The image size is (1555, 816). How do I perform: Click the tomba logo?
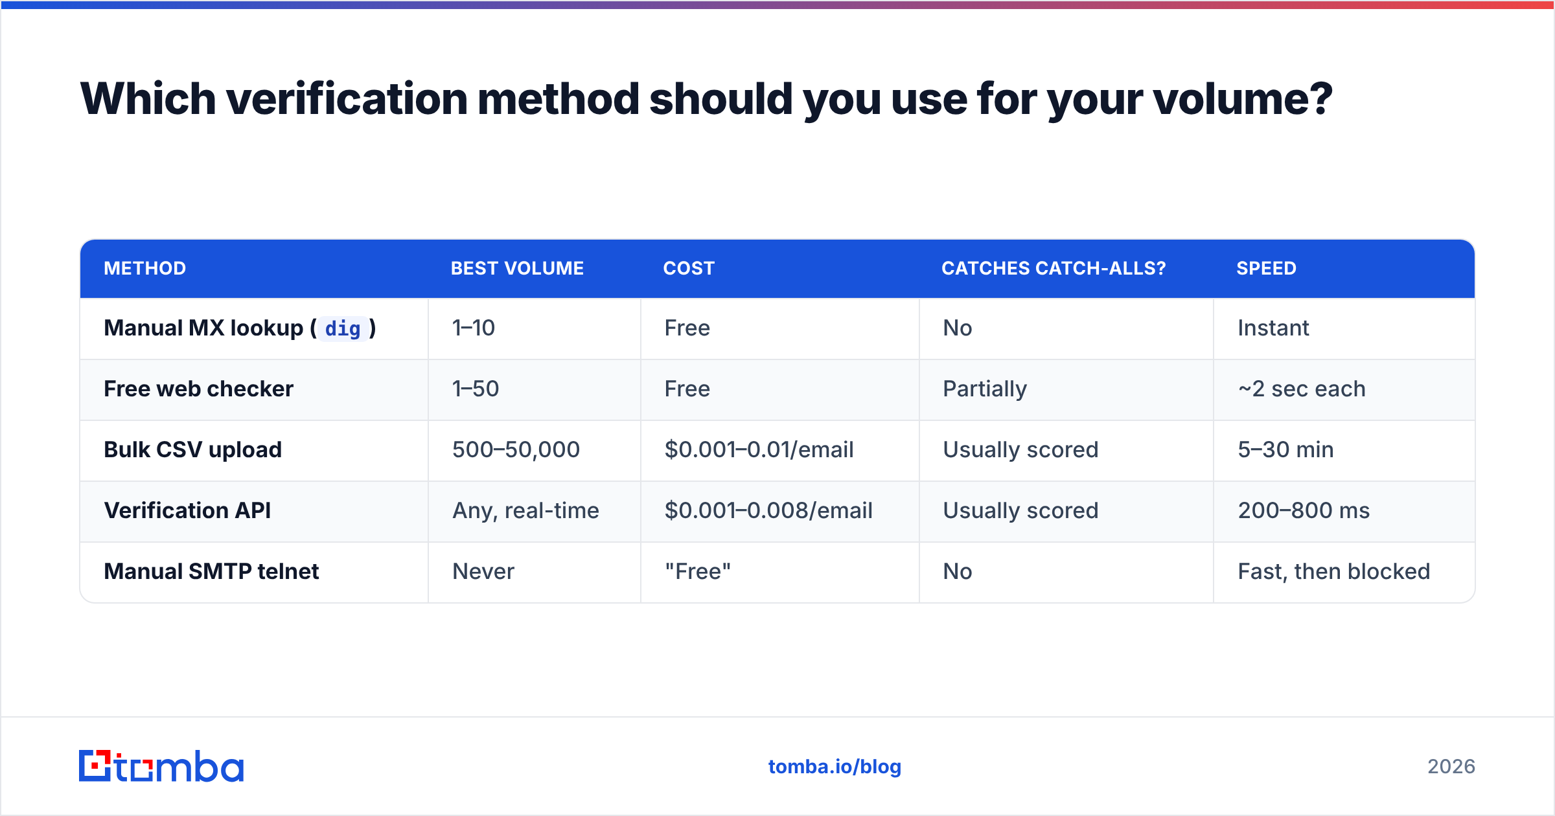click(x=161, y=766)
